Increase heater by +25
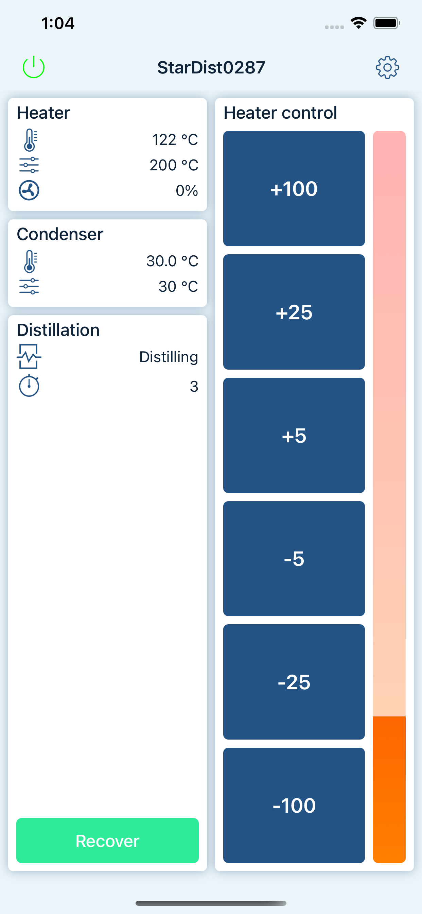The width and height of the screenshot is (422, 914). (x=294, y=312)
